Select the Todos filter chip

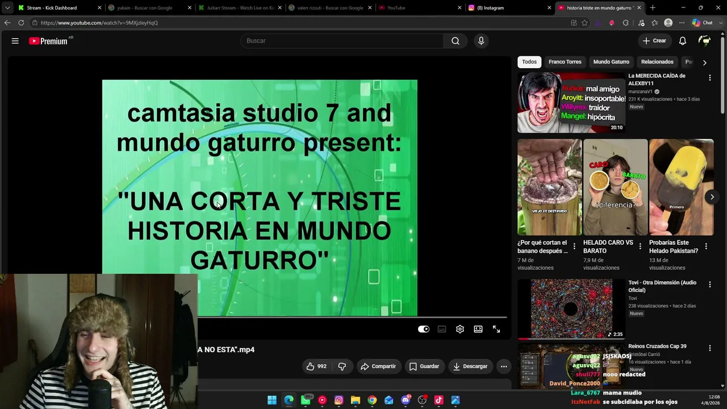529,62
